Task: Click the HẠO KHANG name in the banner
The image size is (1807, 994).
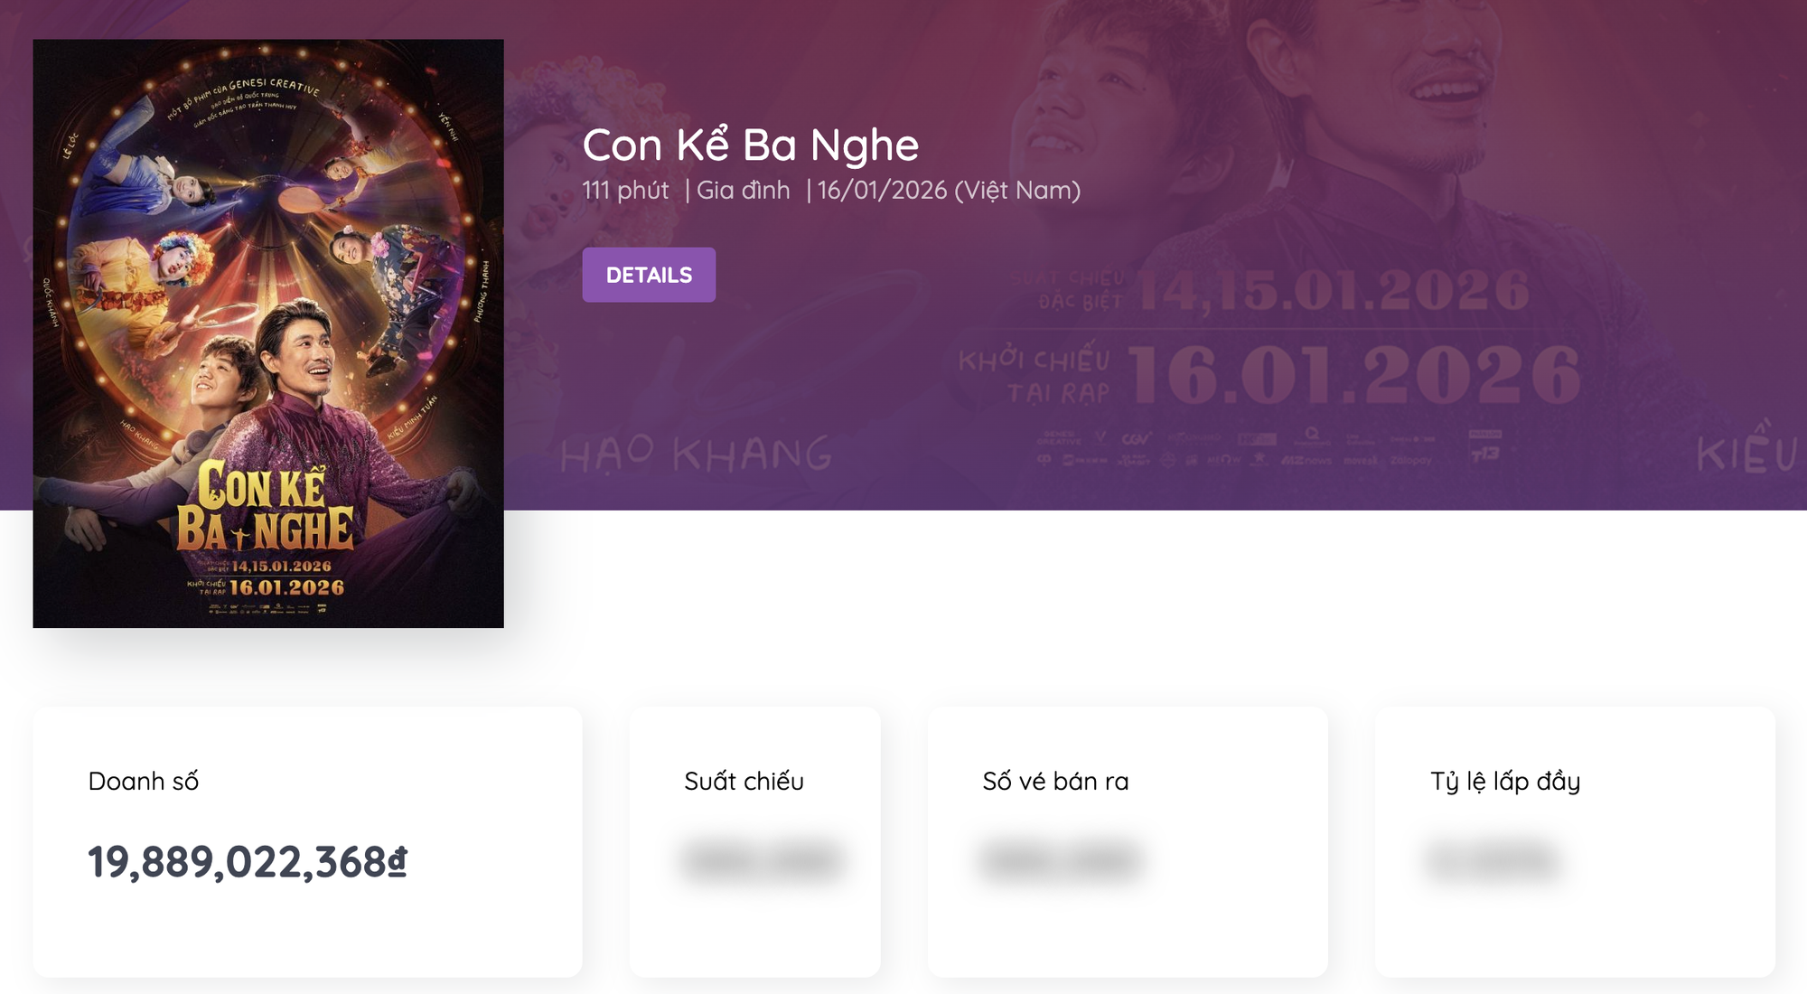Action: click(696, 454)
